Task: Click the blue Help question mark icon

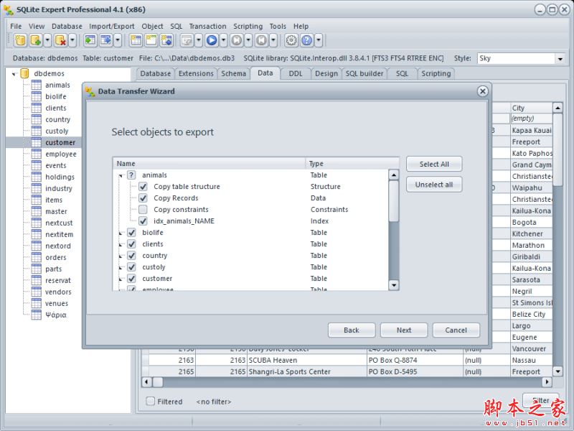Action: tap(307, 40)
